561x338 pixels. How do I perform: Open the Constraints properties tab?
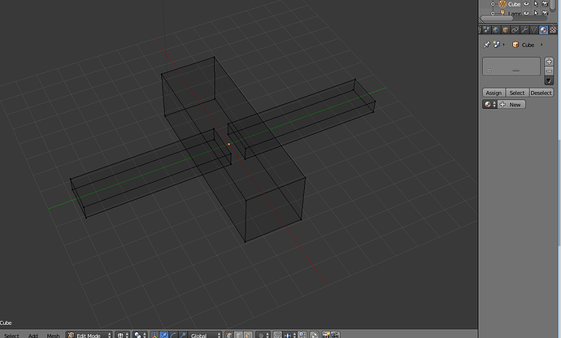[515, 30]
